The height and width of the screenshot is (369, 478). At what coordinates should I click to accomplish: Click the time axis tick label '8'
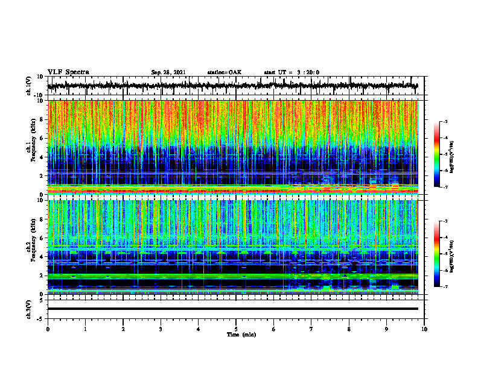(349, 329)
